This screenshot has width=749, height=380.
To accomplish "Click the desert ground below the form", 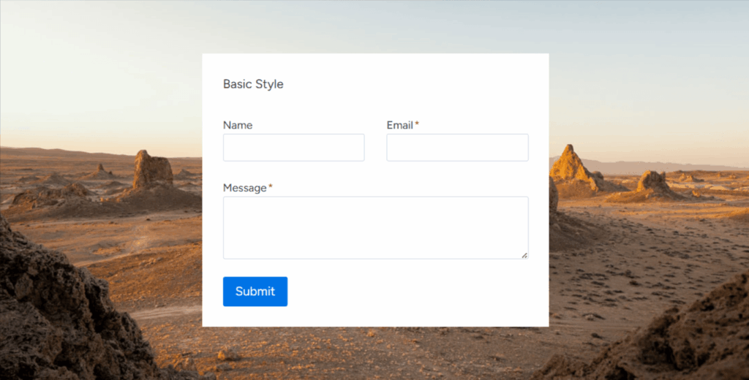I will click(374, 351).
